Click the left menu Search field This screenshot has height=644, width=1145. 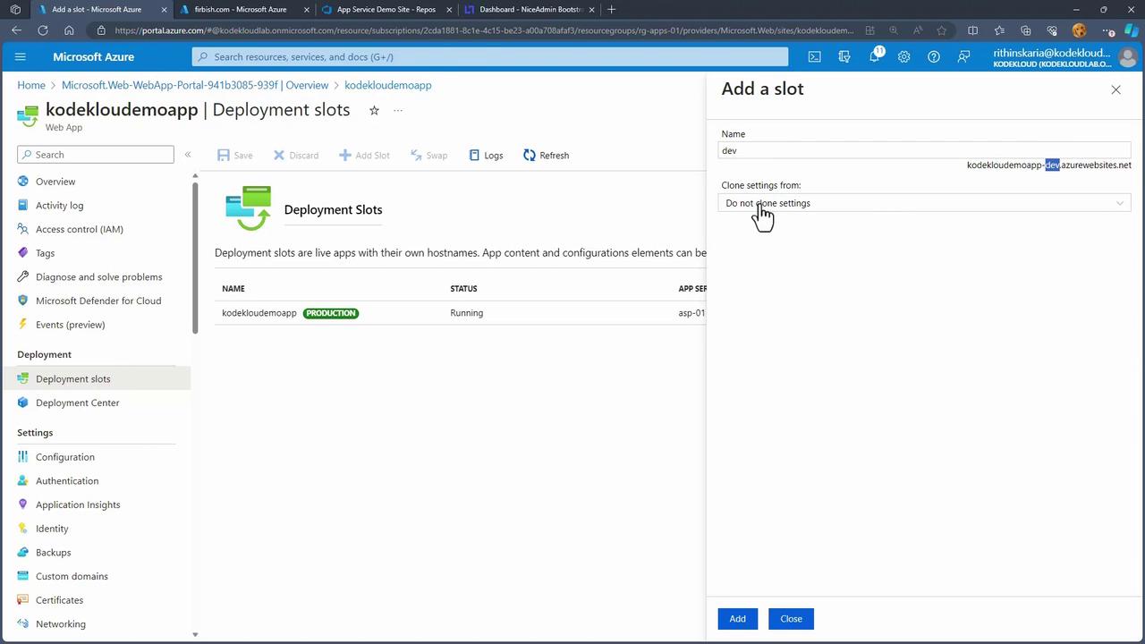[x=96, y=155]
